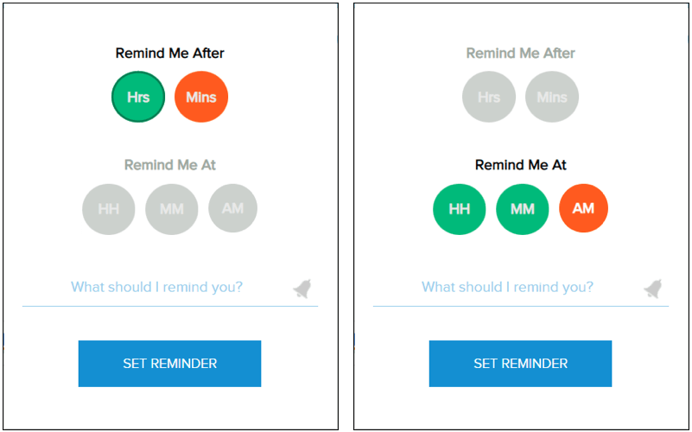Click the green Hrs circle
The image size is (692, 432).
[138, 97]
